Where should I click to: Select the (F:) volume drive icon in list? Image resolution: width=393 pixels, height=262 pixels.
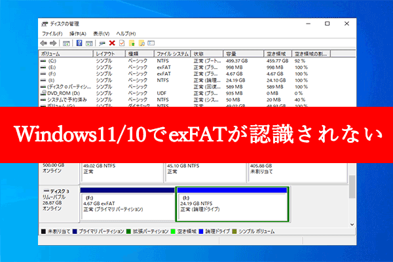[x=43, y=74]
